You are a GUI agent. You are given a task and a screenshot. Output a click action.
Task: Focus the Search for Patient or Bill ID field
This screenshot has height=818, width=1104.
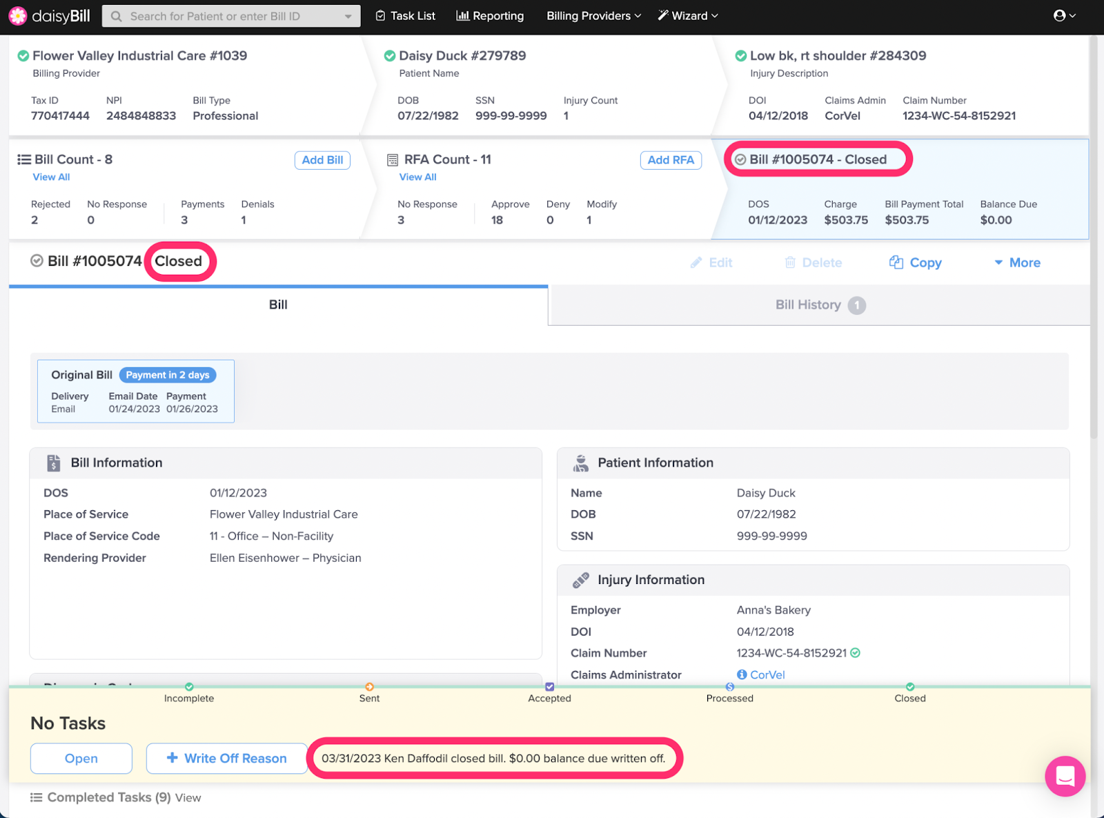tap(231, 16)
